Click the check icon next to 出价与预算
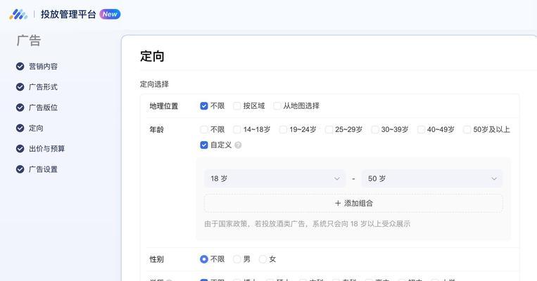This screenshot has width=537, height=281. point(20,148)
